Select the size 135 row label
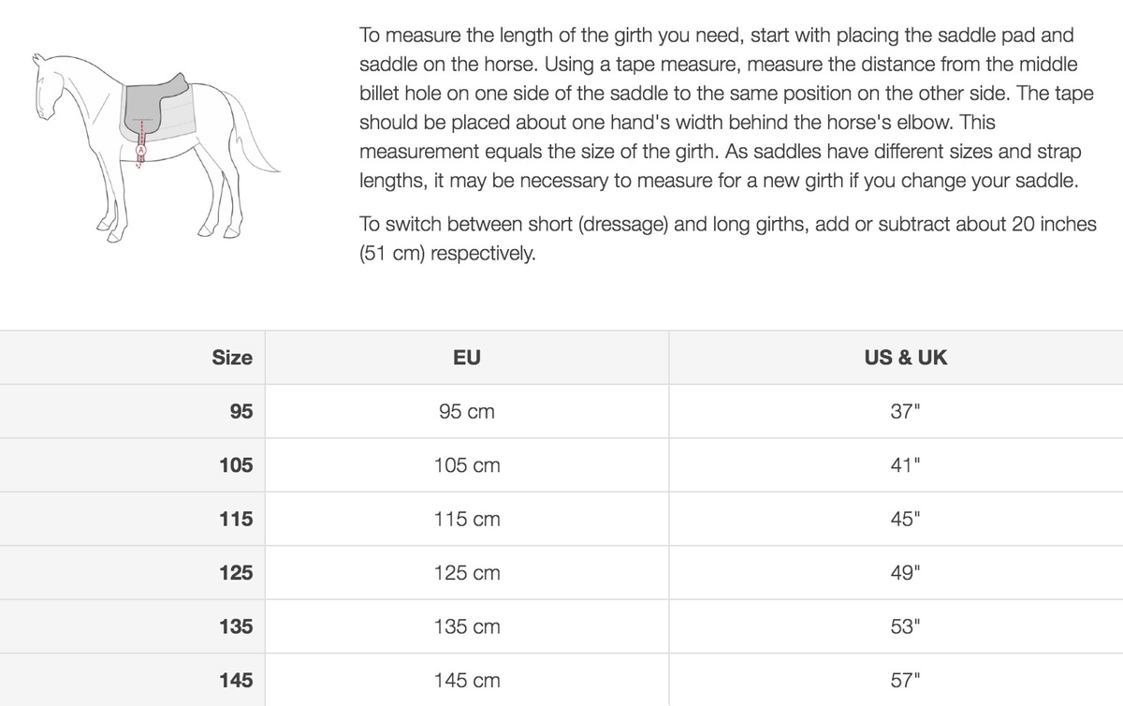 (236, 626)
